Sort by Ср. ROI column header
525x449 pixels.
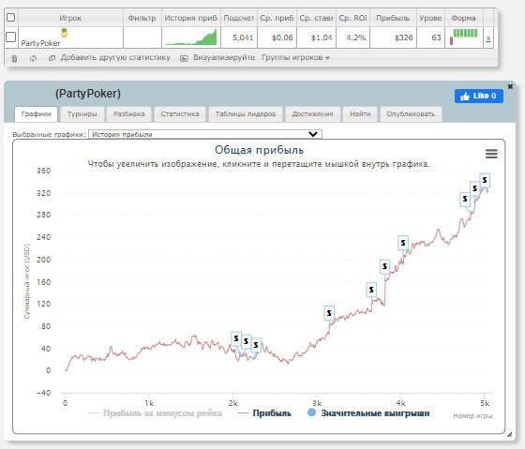coord(352,18)
